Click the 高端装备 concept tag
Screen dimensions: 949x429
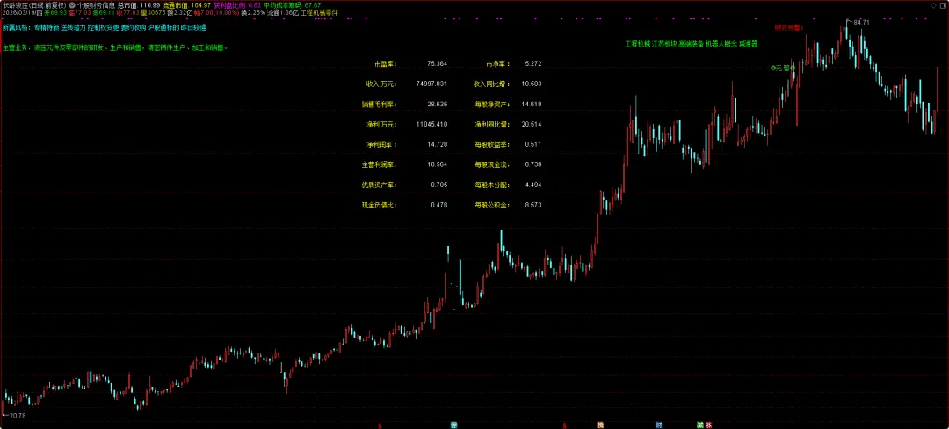(691, 44)
